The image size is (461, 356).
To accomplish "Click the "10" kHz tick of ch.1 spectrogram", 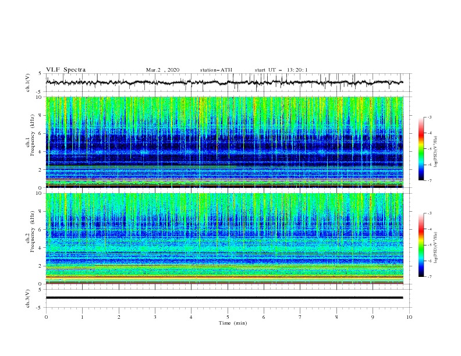I will coord(39,97).
